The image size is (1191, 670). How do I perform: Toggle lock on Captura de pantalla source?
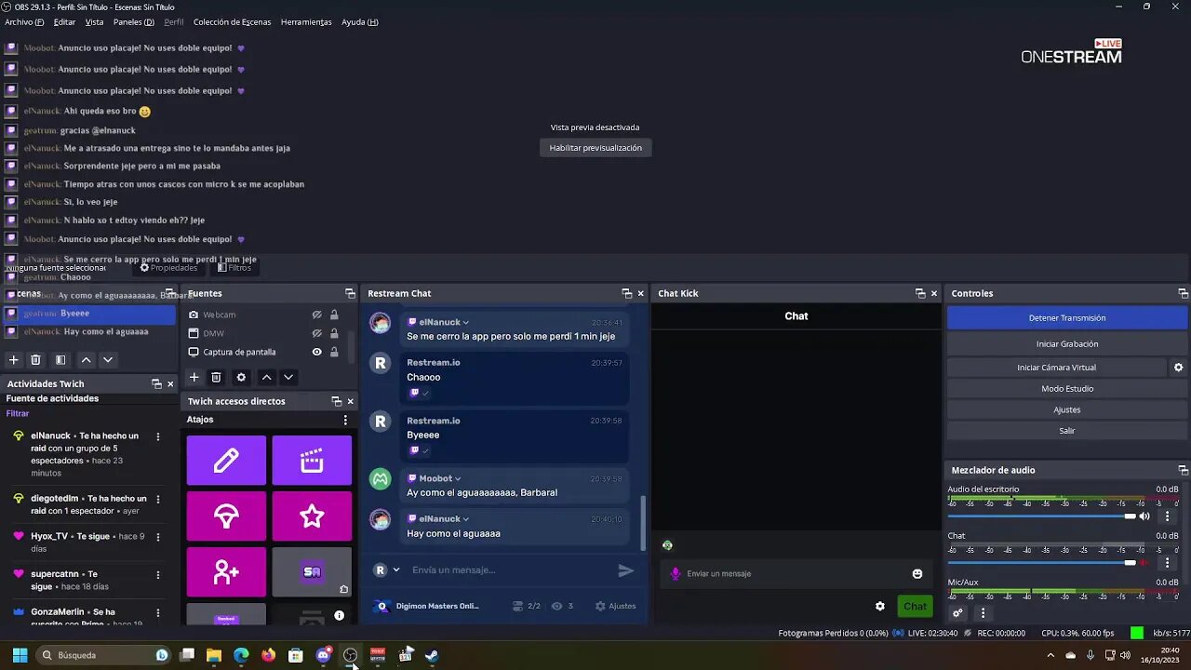pos(334,352)
